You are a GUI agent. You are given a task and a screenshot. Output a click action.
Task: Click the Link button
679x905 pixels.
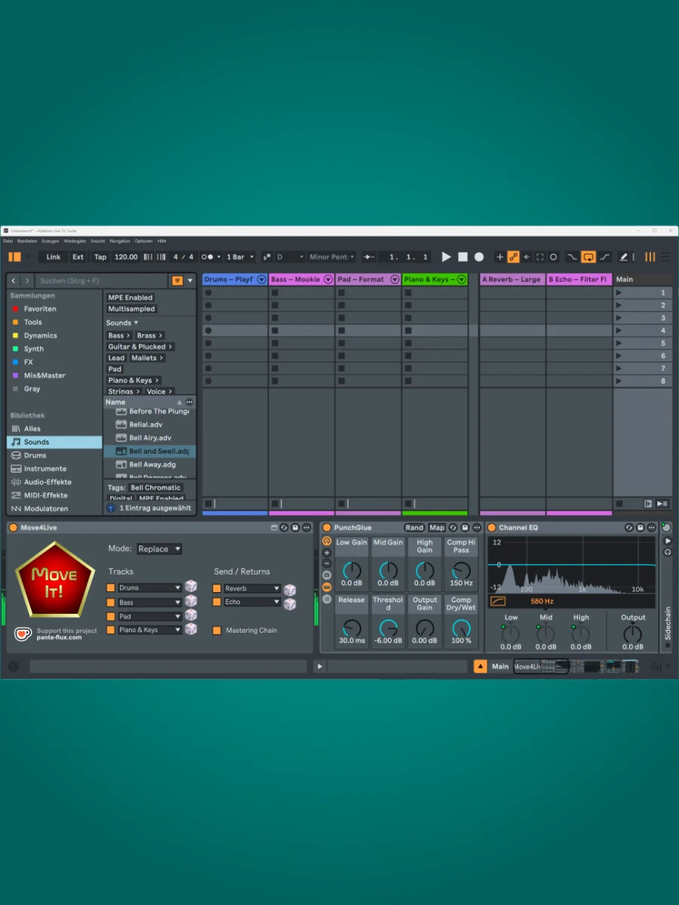point(54,256)
